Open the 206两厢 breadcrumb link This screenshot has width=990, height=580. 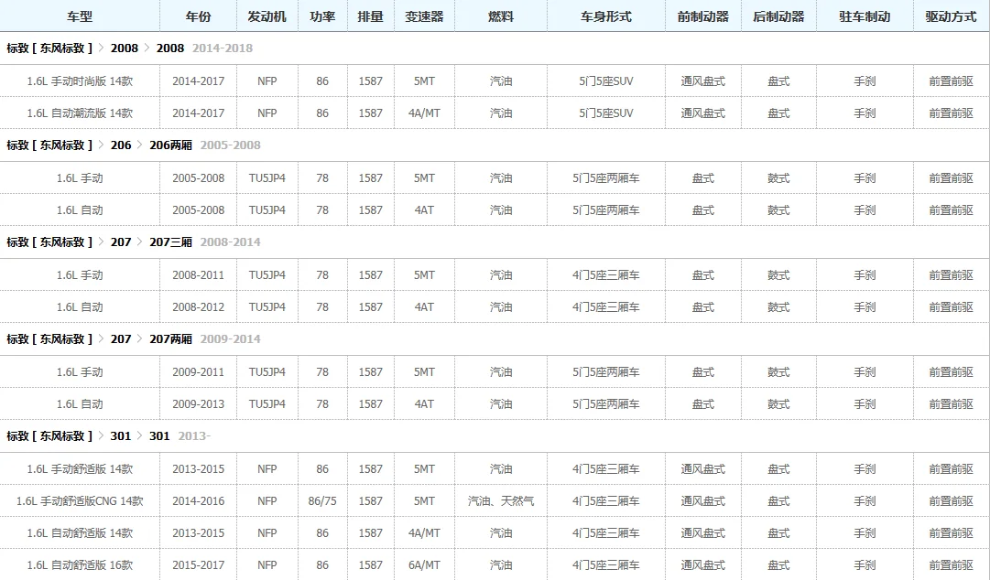(170, 145)
